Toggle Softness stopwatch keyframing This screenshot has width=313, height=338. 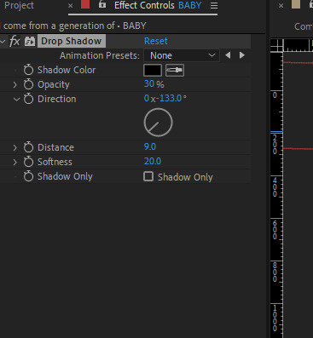[28, 162]
